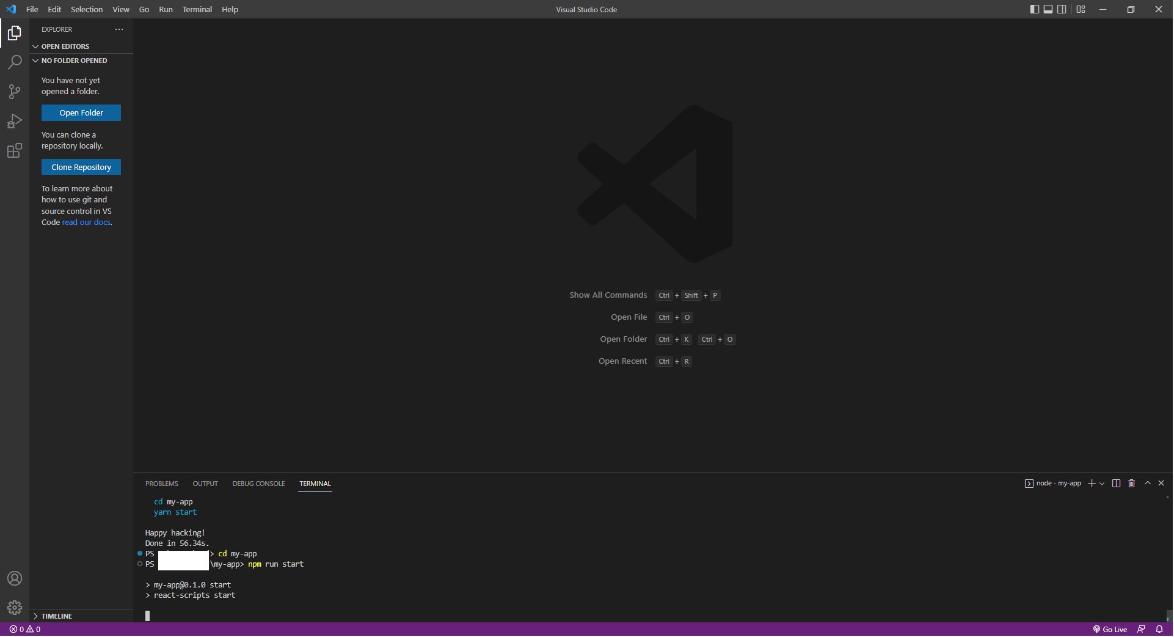Open the Search view icon
Screen dimensions: 1174x637
click(15, 62)
